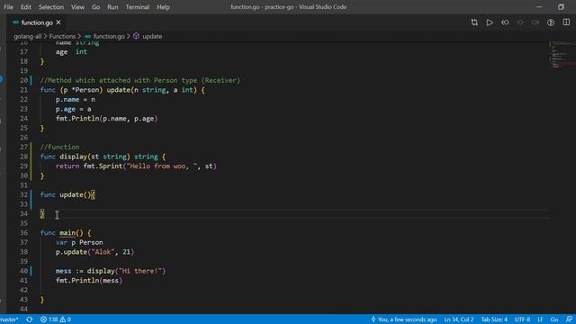Split the editor to the right

pyautogui.click(x=566, y=22)
